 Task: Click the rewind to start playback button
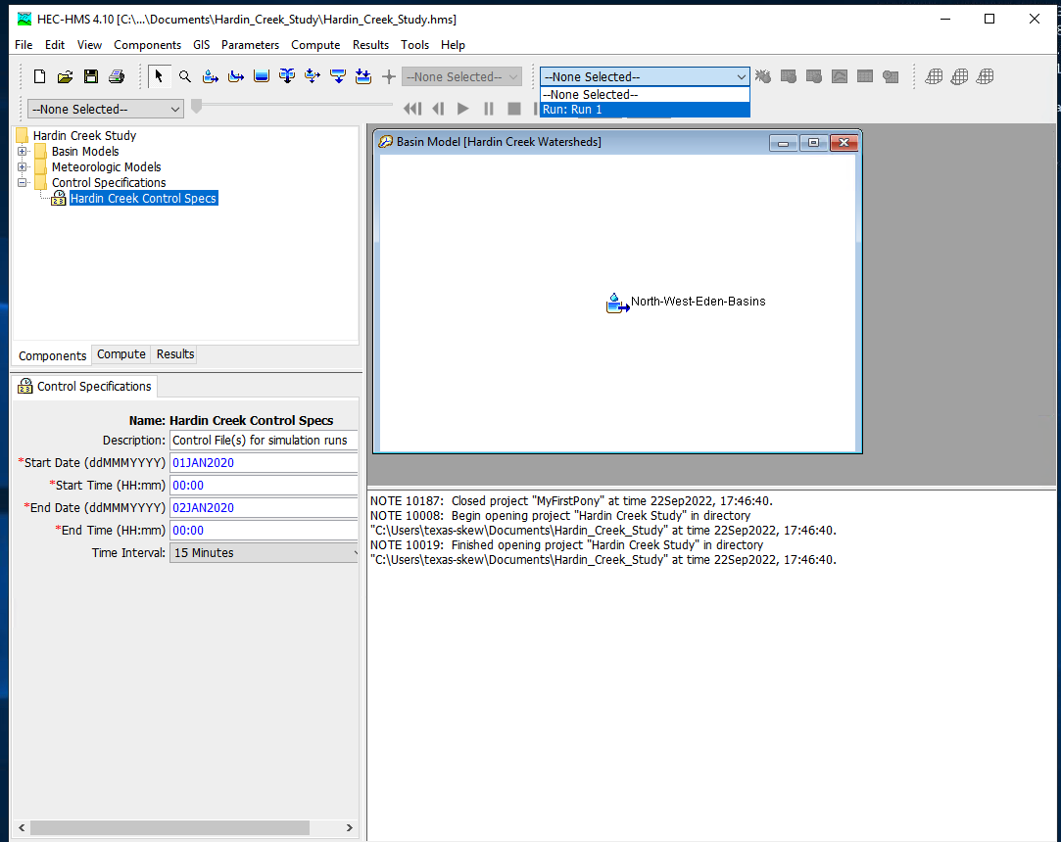tap(412, 109)
